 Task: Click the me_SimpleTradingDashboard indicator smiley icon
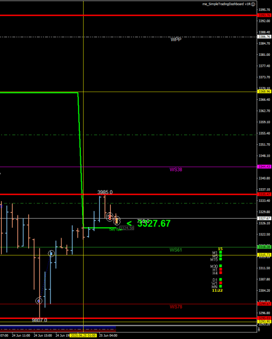[x=253, y=4]
